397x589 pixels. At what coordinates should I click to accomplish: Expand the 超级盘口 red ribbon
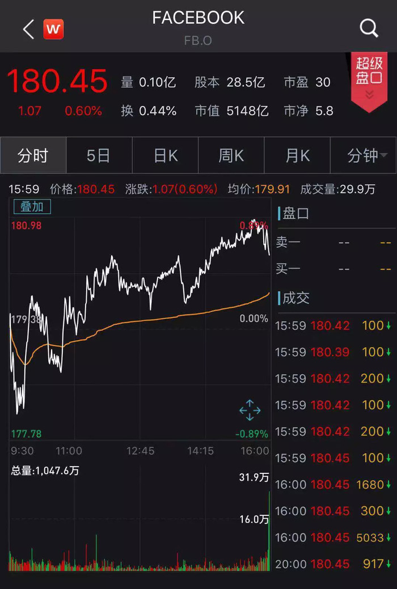point(369,82)
